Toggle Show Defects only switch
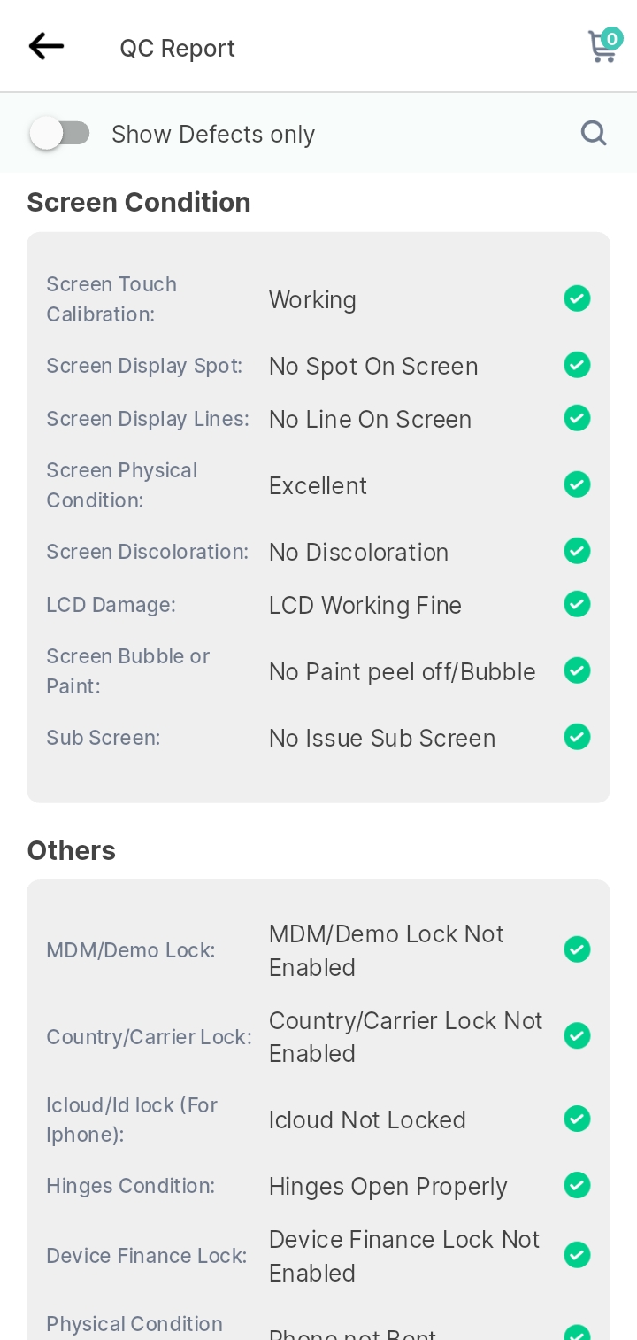 [x=59, y=134]
